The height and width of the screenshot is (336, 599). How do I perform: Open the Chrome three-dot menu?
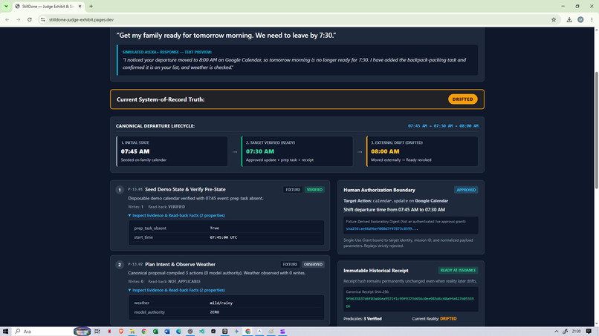592,19
